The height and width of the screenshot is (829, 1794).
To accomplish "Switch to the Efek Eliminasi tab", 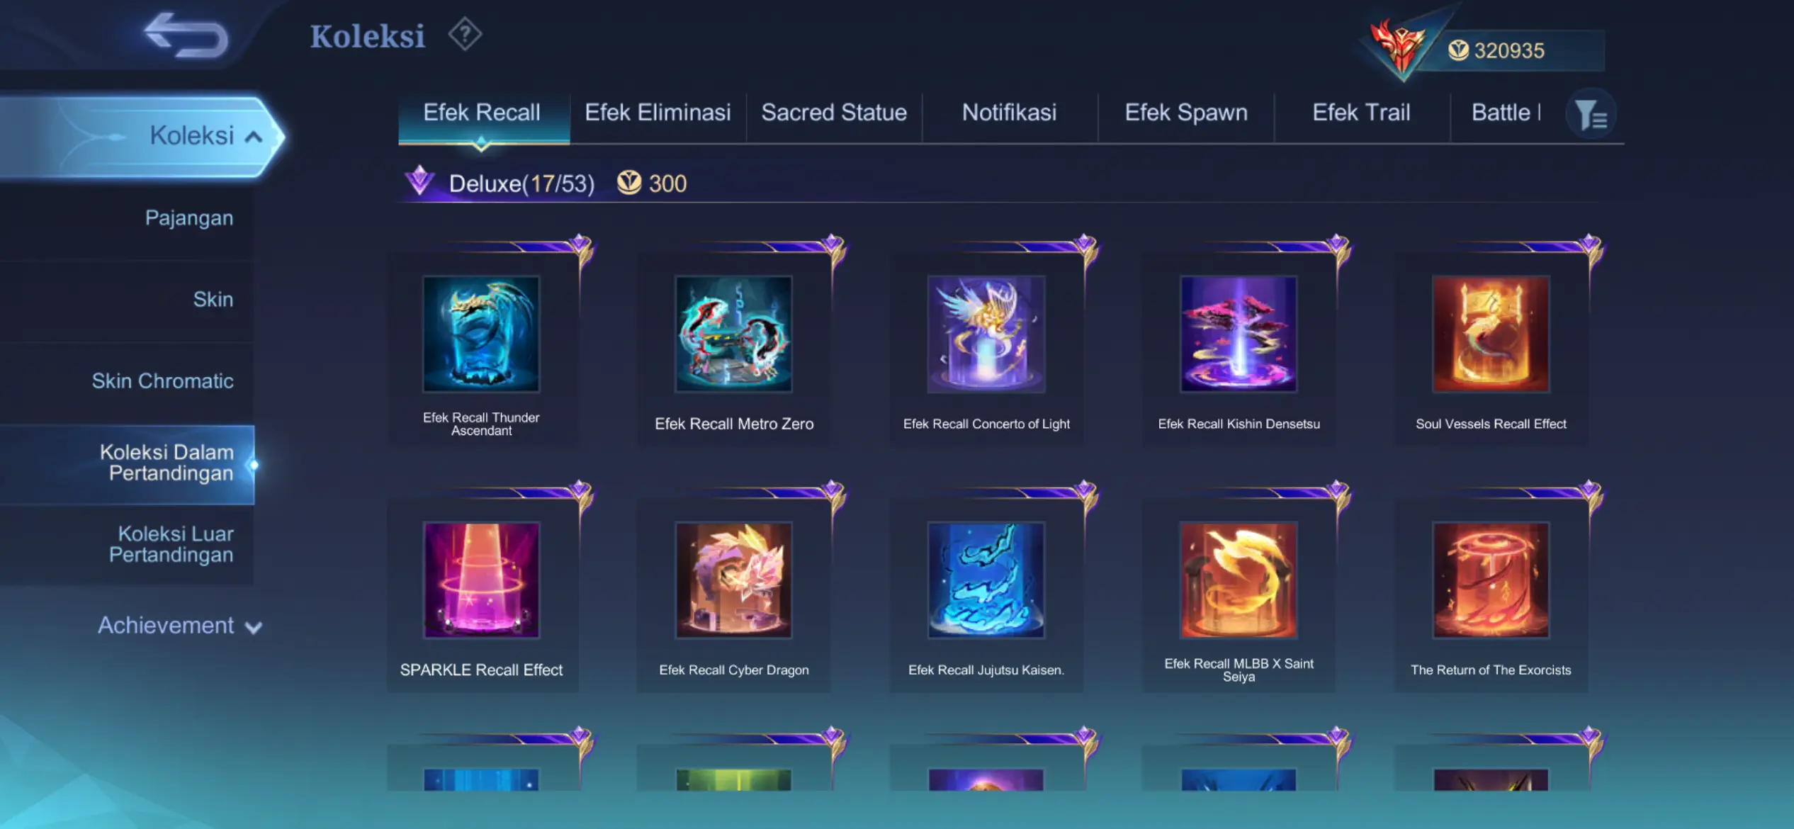I will click(658, 113).
